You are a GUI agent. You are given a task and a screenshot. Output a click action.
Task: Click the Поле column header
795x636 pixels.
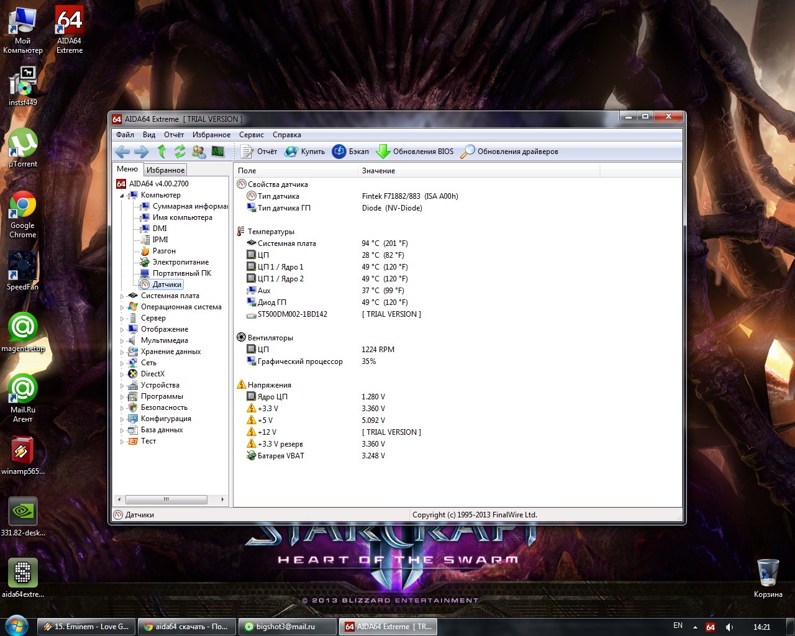296,171
